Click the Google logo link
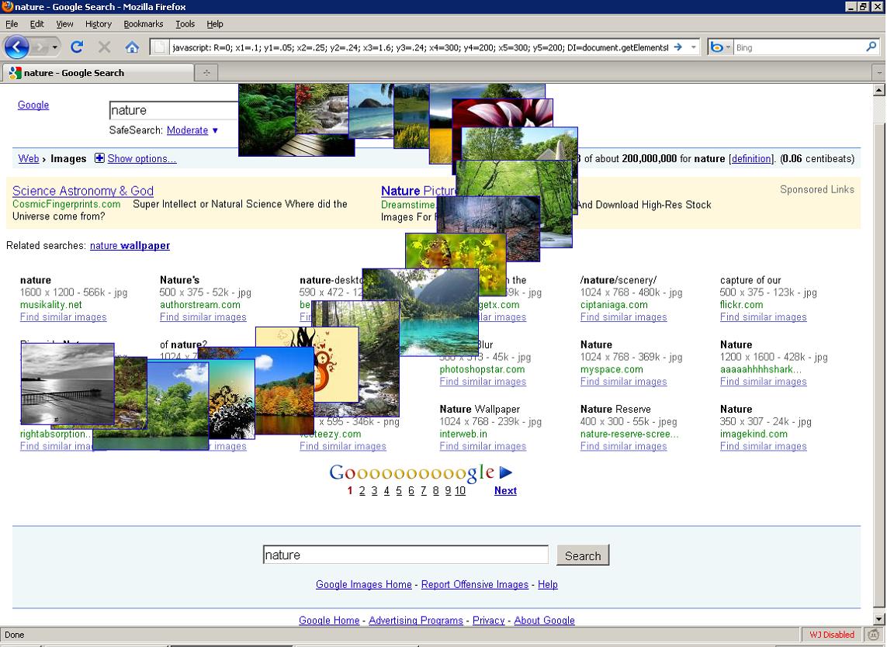This screenshot has height=647, width=887. (x=33, y=105)
